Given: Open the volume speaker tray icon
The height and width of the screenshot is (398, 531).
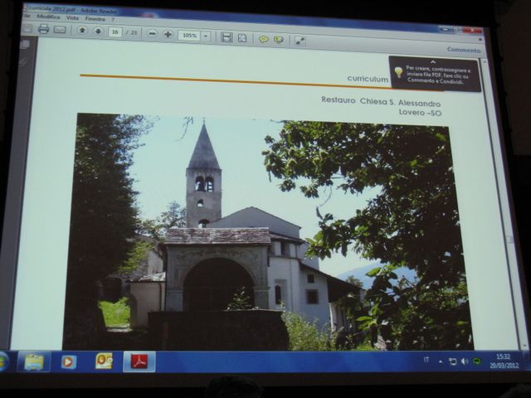Looking at the screenshot, I should [465, 362].
